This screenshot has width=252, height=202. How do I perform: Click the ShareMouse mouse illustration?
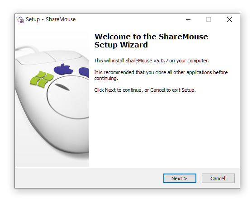pyautogui.click(x=52, y=96)
